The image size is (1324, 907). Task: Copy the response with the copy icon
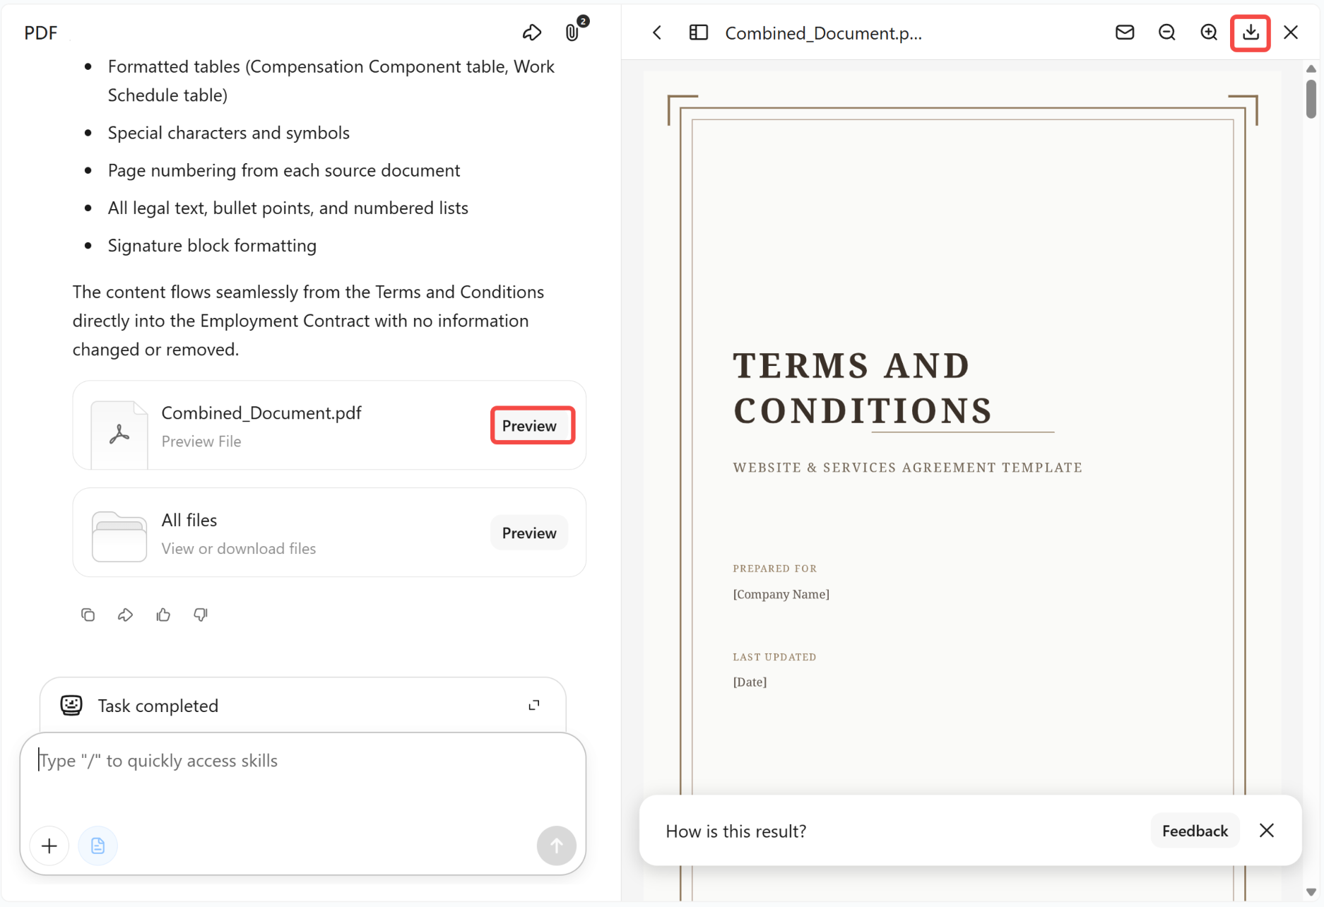pyautogui.click(x=88, y=615)
